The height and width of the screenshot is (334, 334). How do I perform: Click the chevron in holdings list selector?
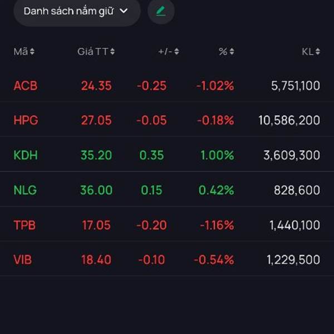(x=124, y=11)
